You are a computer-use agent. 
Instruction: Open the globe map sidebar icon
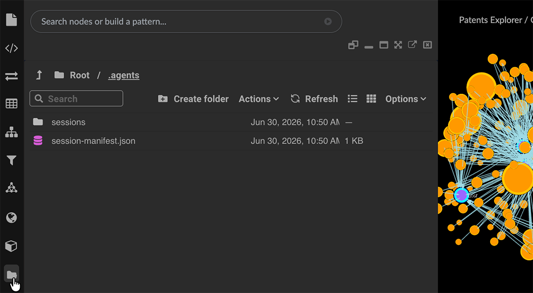coord(11,218)
